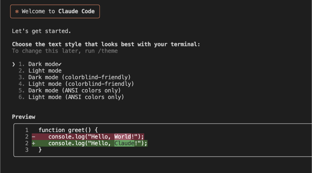Select Dark mode (colorblind-friendly)
The width and height of the screenshot is (312, 173).
(x=79, y=77)
